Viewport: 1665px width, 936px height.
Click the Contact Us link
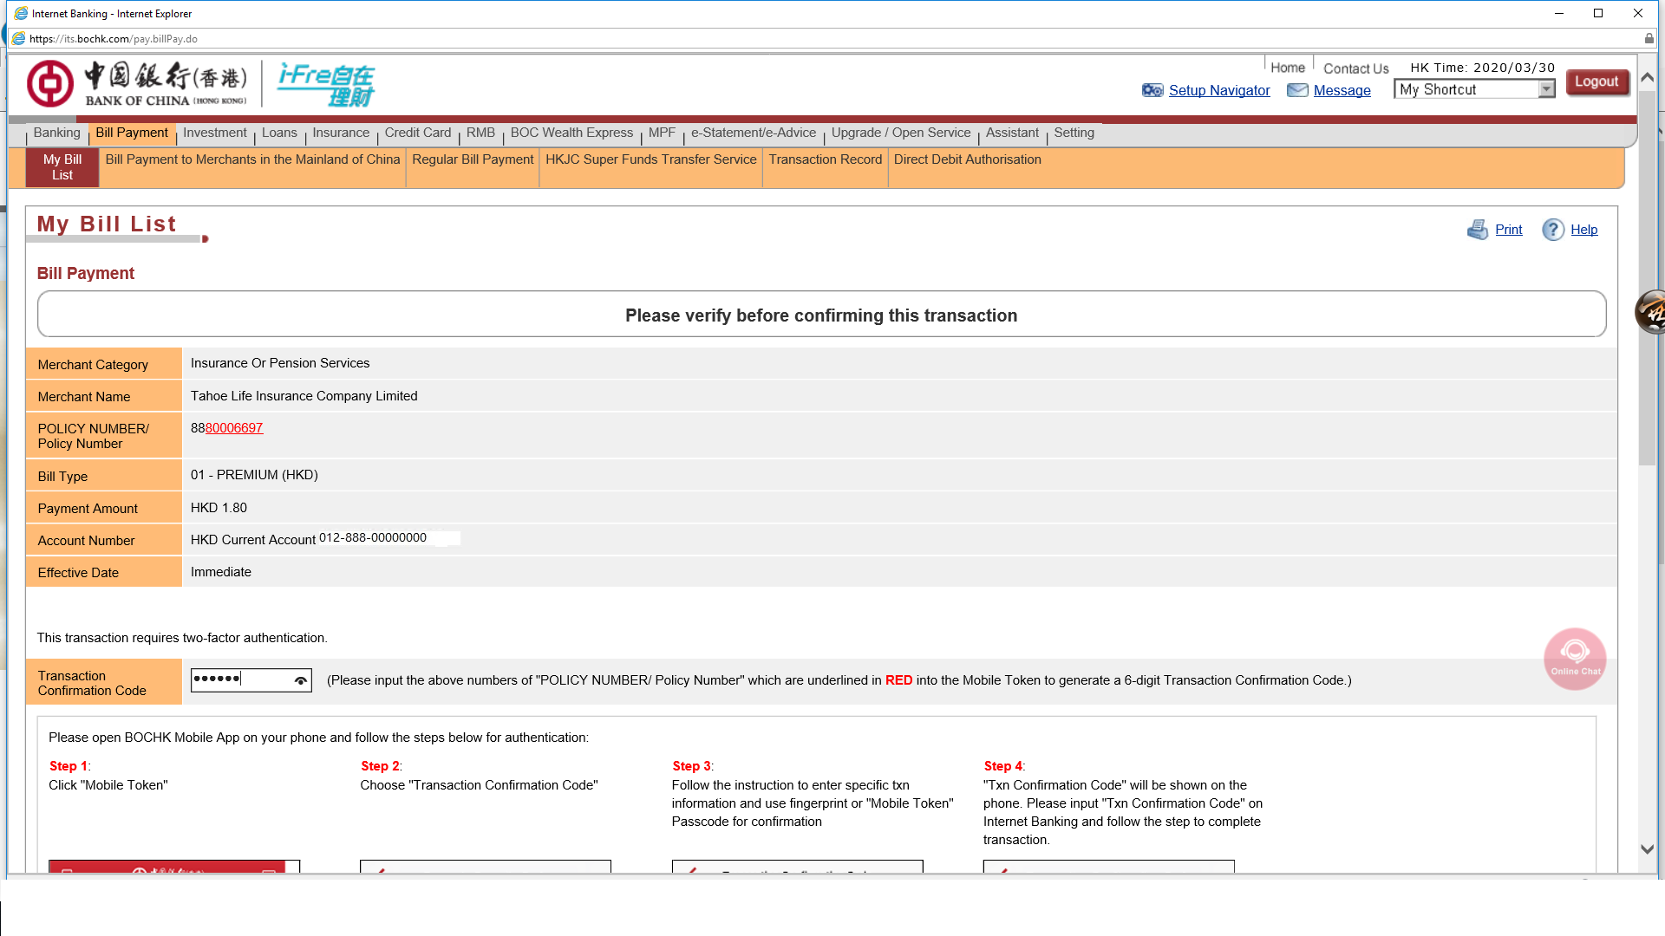point(1355,68)
